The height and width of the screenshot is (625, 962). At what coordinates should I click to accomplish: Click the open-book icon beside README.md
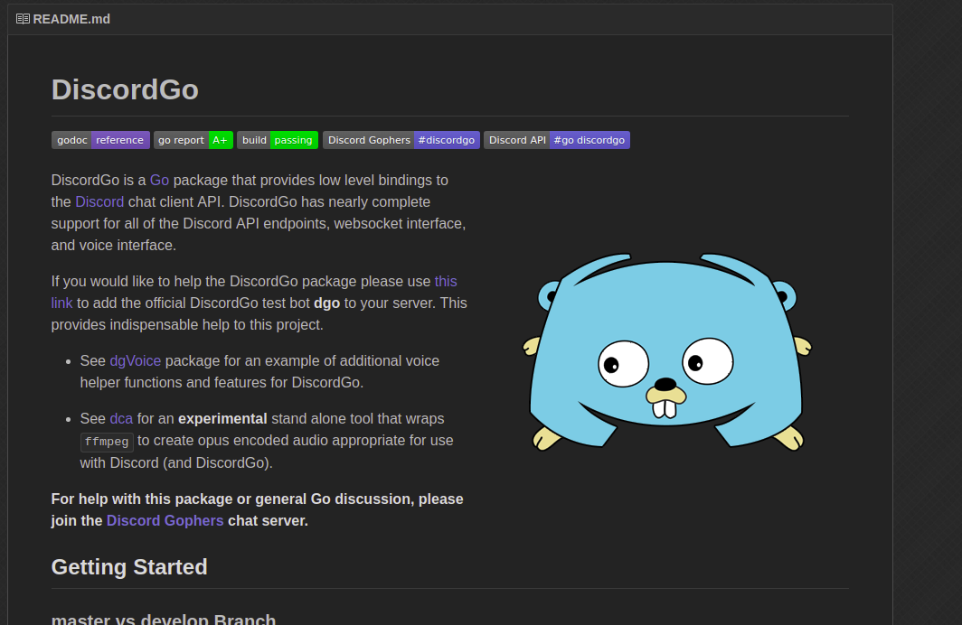pyautogui.click(x=22, y=18)
